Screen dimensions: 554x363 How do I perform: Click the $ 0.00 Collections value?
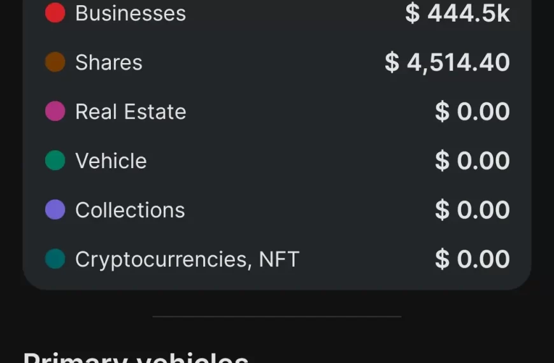pyautogui.click(x=472, y=210)
